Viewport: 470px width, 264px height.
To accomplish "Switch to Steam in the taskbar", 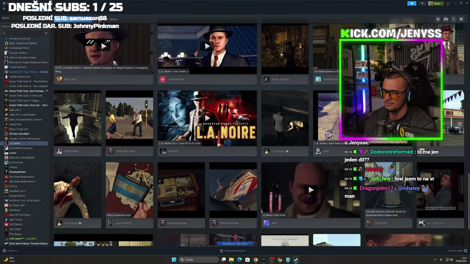I will click(296, 260).
